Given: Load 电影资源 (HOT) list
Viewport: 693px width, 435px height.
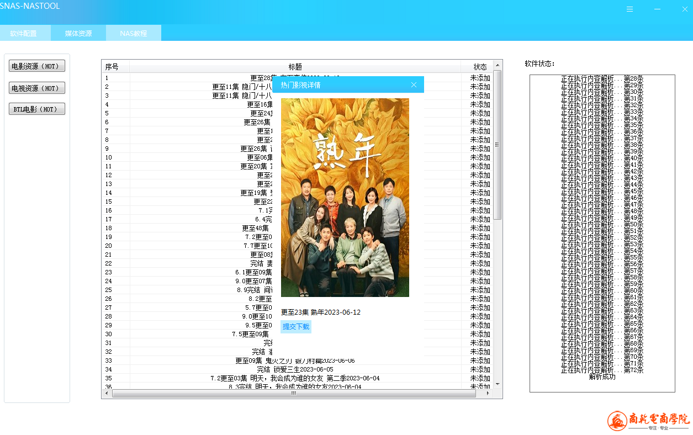Looking at the screenshot, I should click(x=37, y=66).
